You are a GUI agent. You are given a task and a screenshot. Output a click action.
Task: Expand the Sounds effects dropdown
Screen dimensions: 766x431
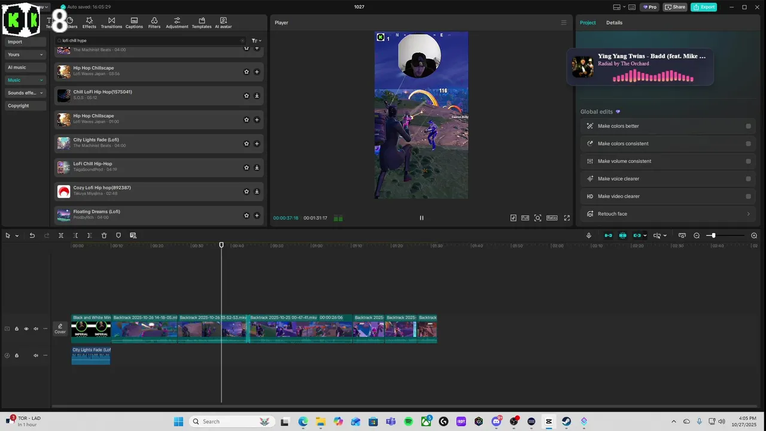41,93
